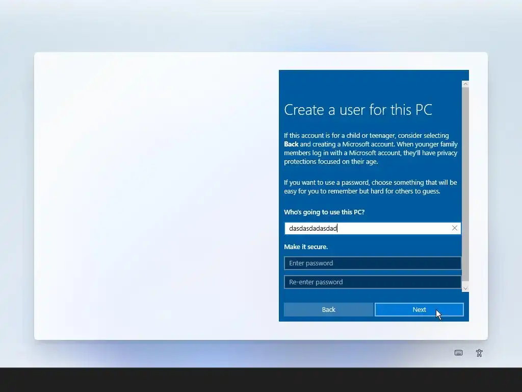522x392 pixels.
Task: Select the Re-enter password field
Action: (373, 282)
